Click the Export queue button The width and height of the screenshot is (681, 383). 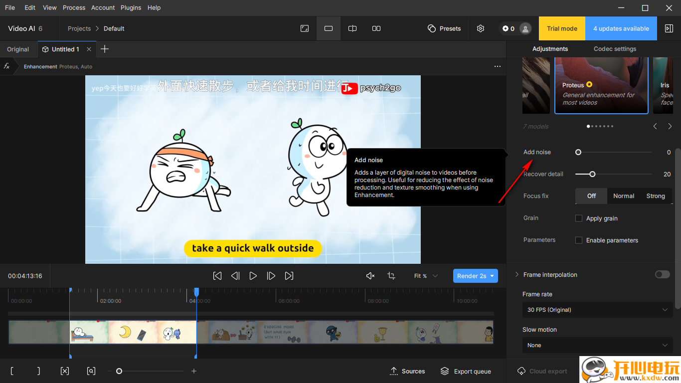[466, 371]
